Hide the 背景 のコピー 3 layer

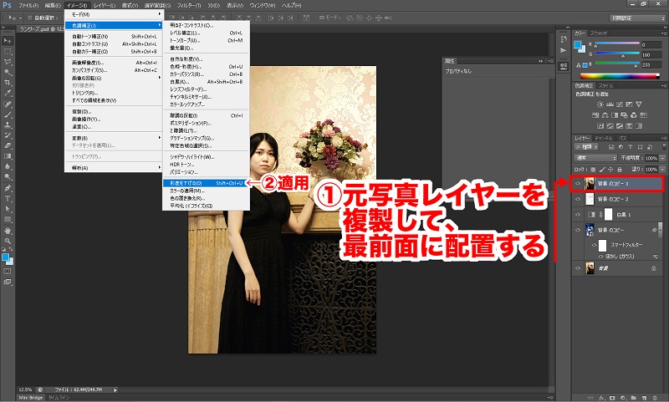click(578, 183)
